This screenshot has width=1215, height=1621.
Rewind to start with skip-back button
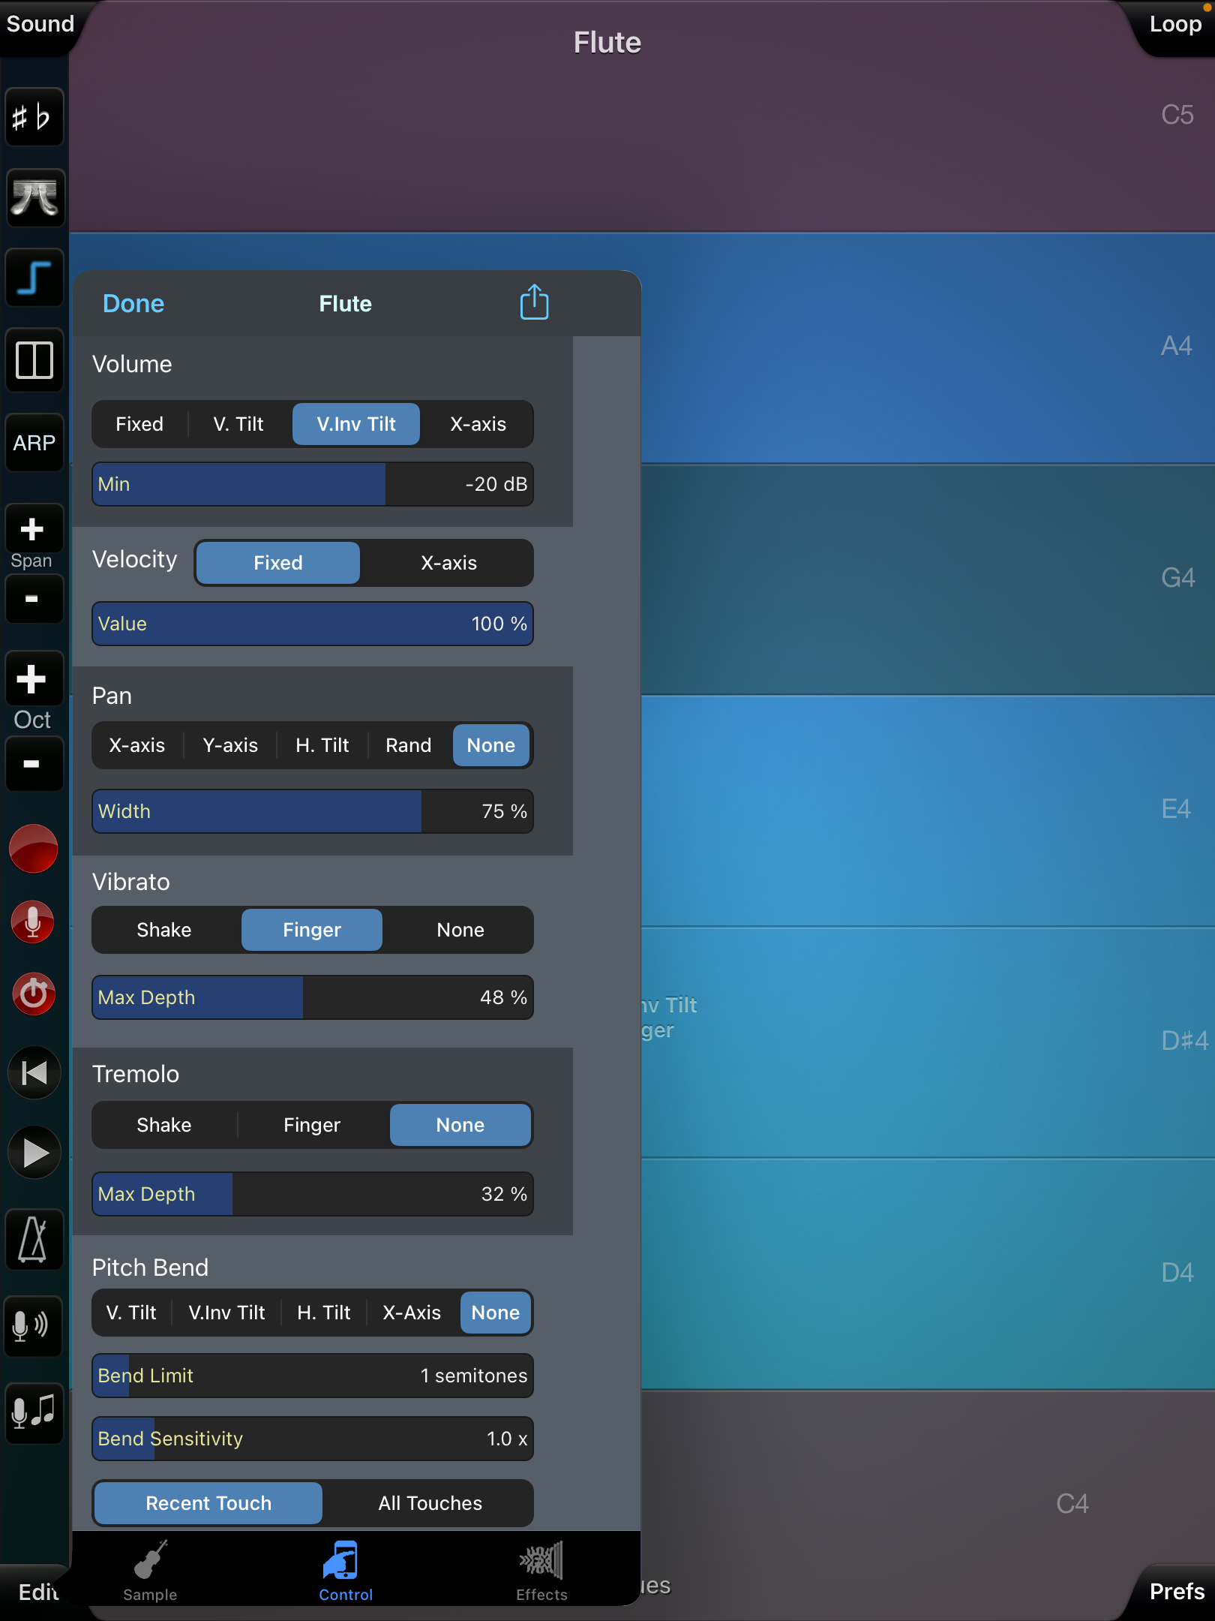33,1073
